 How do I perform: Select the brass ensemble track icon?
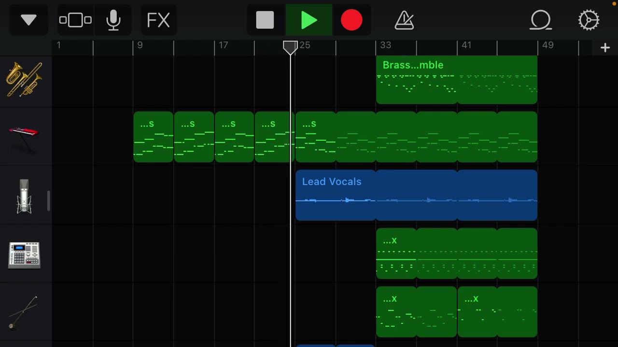pyautogui.click(x=24, y=80)
